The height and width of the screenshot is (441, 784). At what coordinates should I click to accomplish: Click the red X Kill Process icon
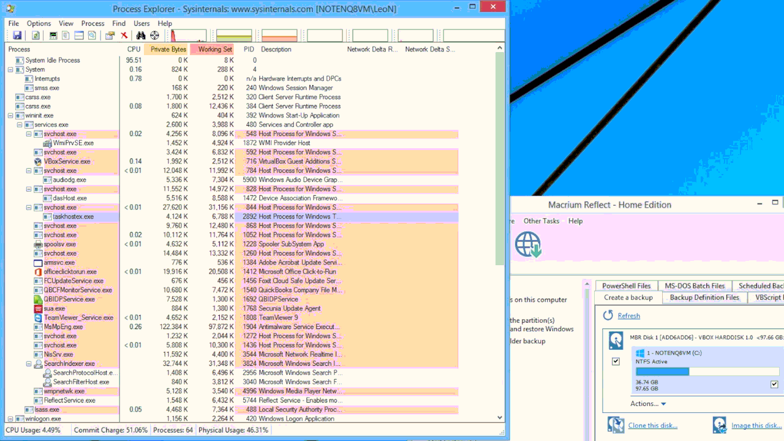[x=124, y=36]
